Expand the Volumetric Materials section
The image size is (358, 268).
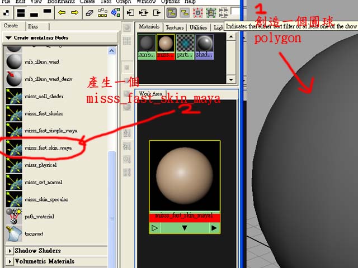coord(10,261)
